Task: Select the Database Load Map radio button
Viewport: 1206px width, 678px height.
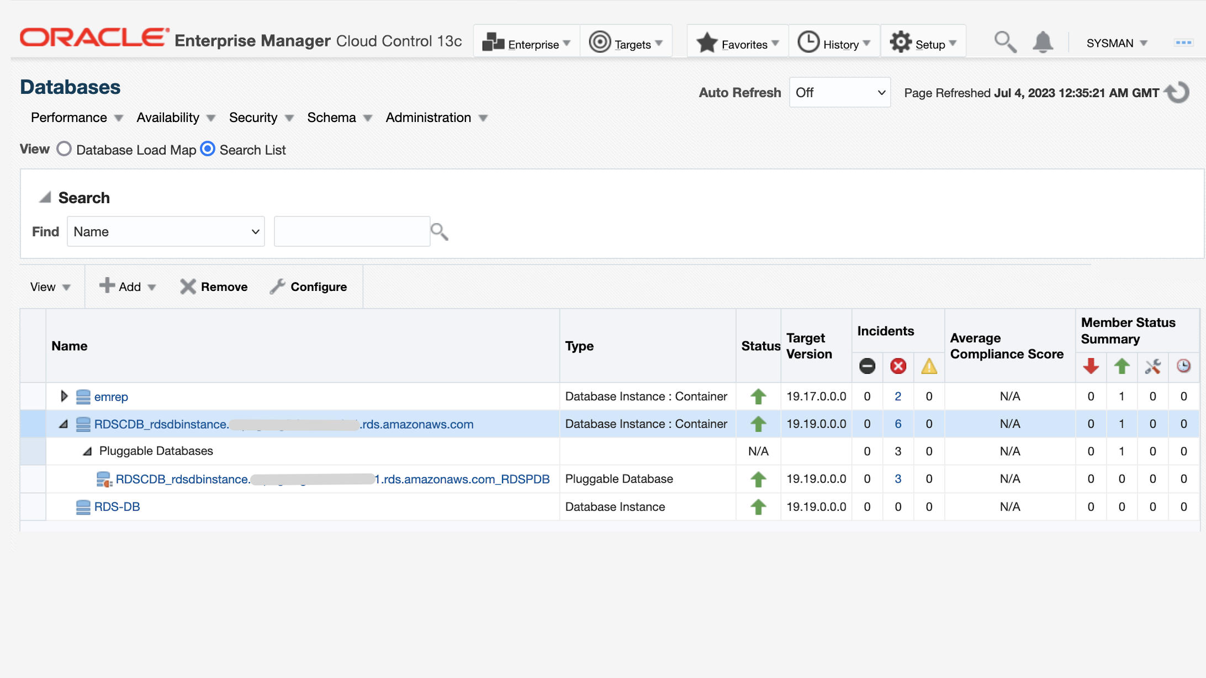Action: (64, 149)
